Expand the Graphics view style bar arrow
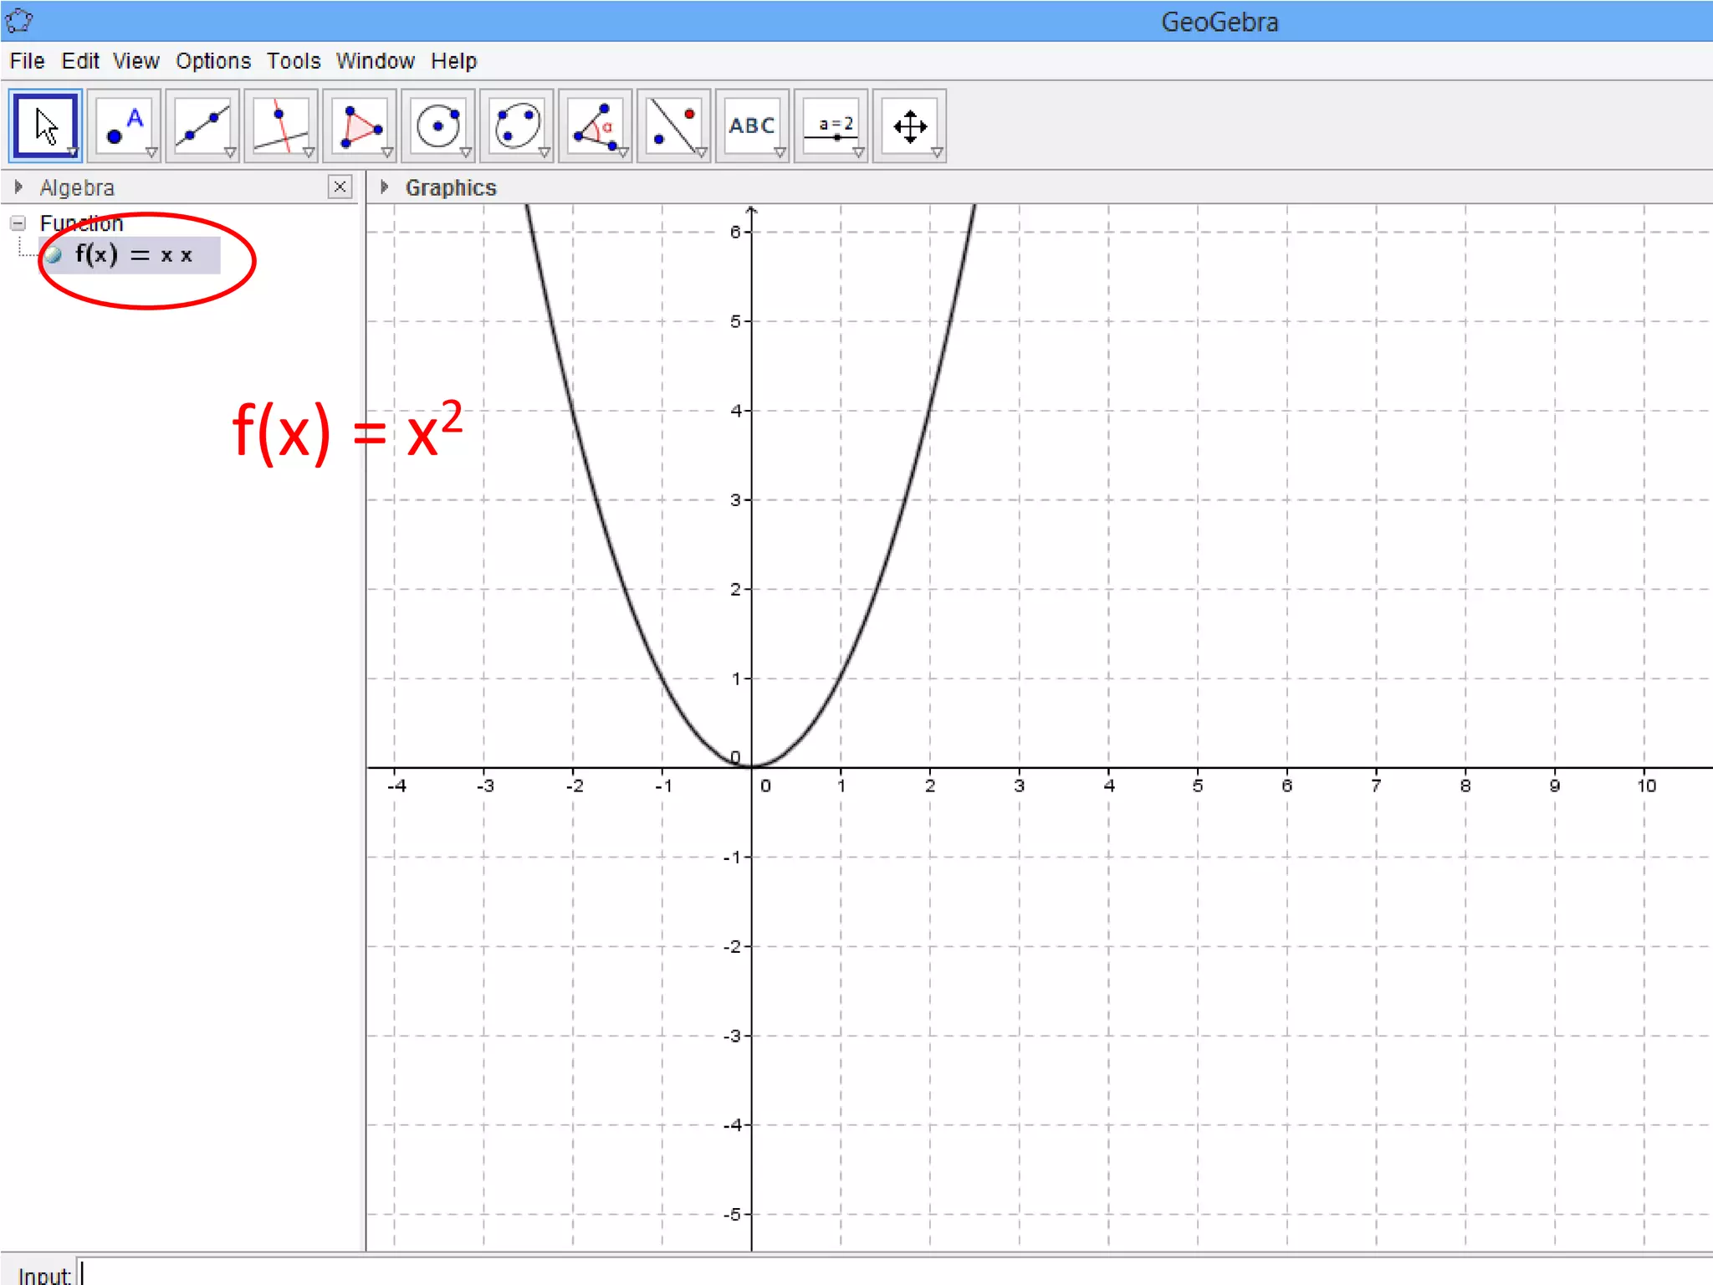 (384, 187)
